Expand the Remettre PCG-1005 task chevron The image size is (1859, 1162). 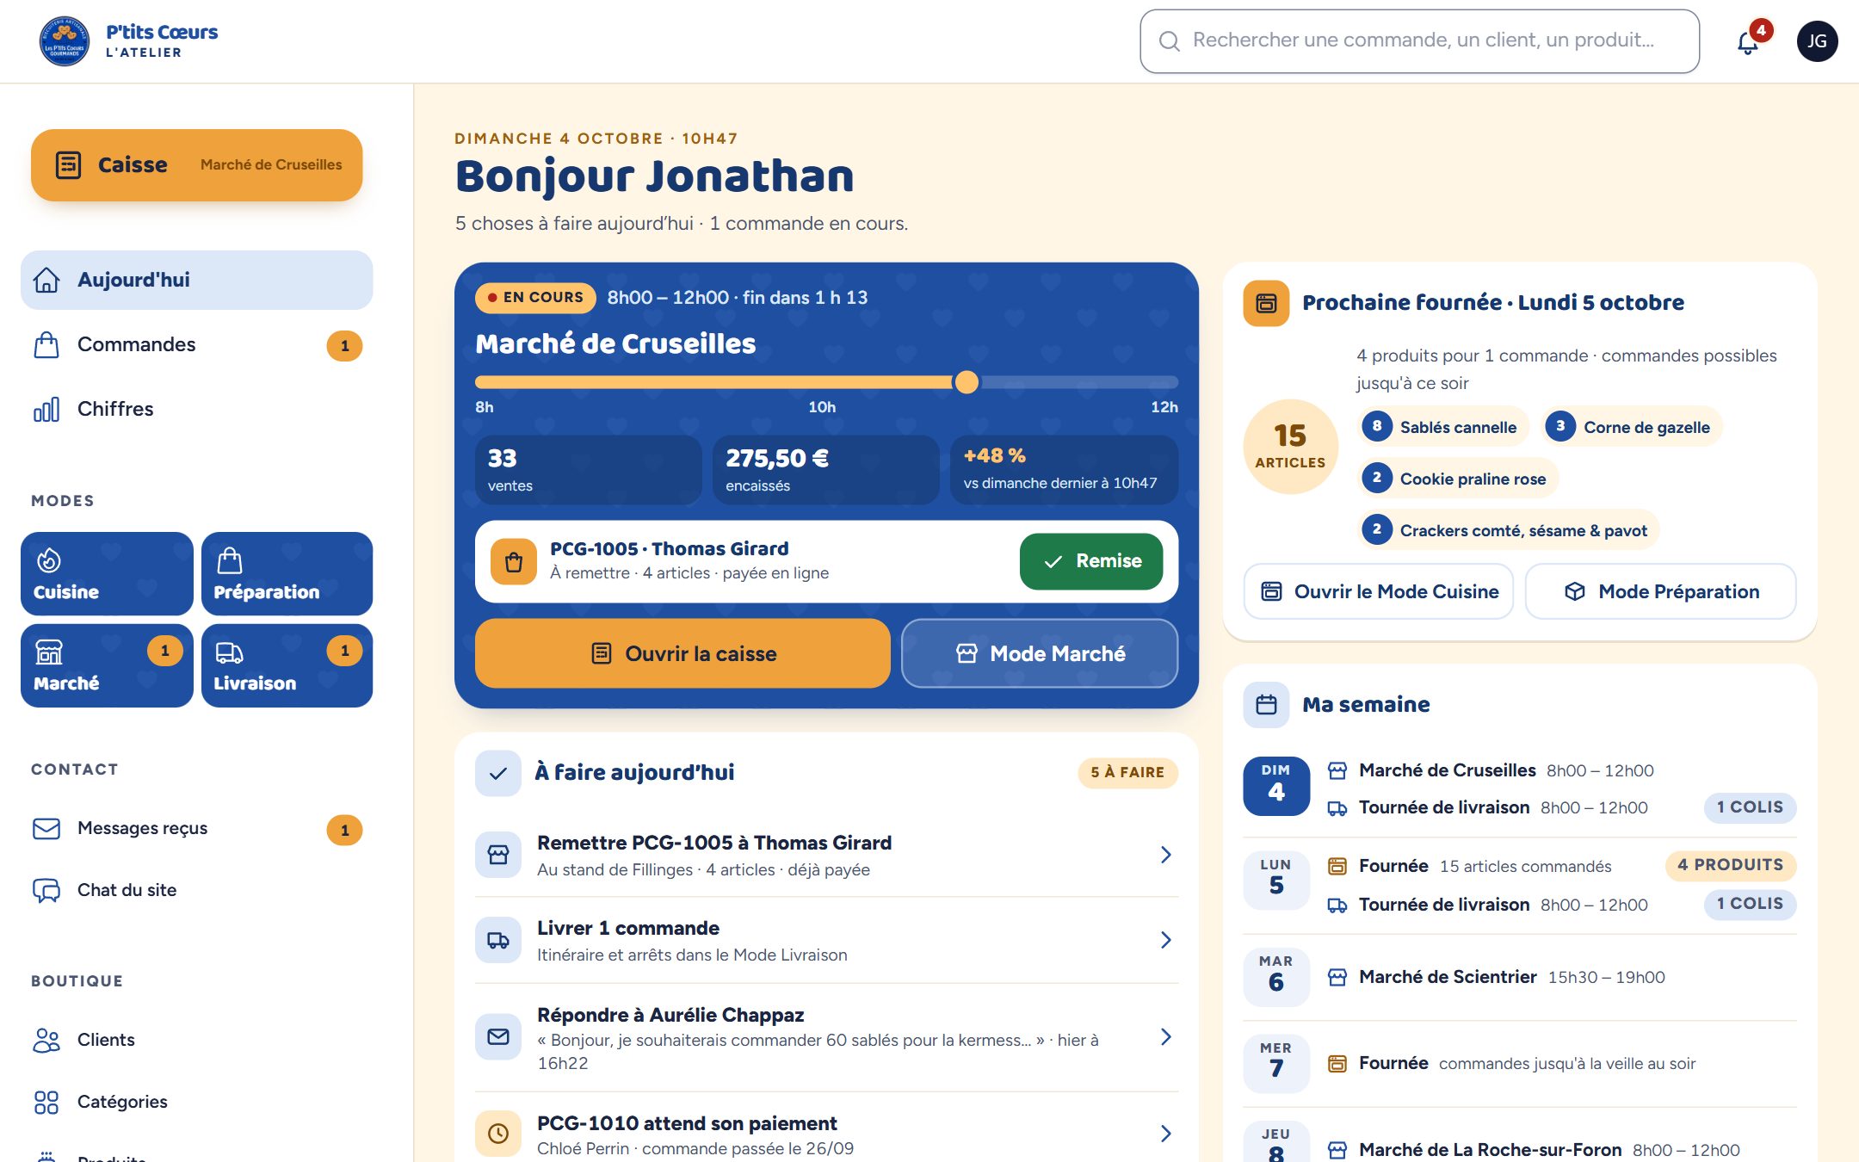click(x=1165, y=855)
